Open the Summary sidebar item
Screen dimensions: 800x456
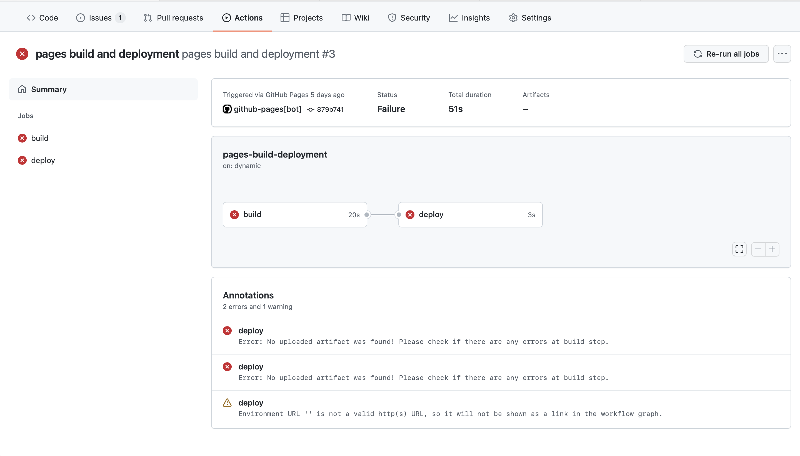tap(49, 89)
